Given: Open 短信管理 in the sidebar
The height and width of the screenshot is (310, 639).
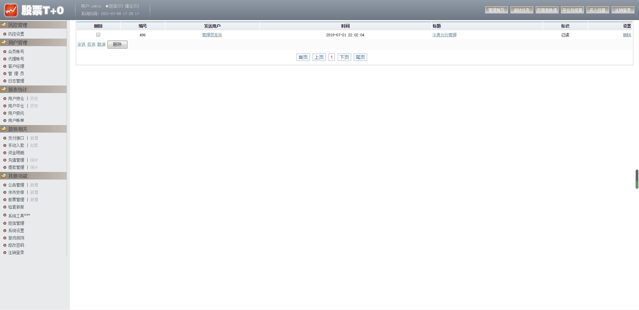Looking at the screenshot, I should click(16, 223).
